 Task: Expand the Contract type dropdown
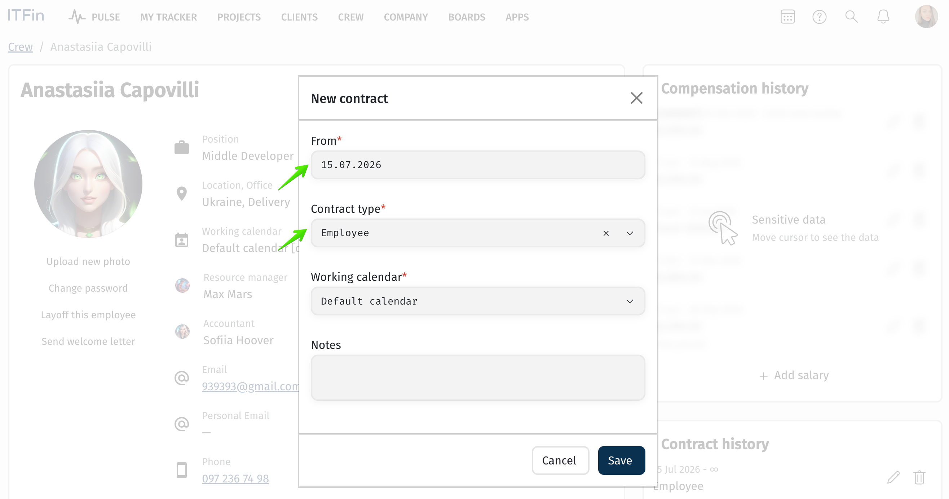coord(630,233)
